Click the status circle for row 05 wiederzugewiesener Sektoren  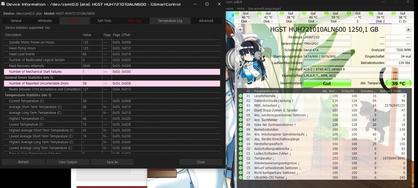(x=240, y=115)
